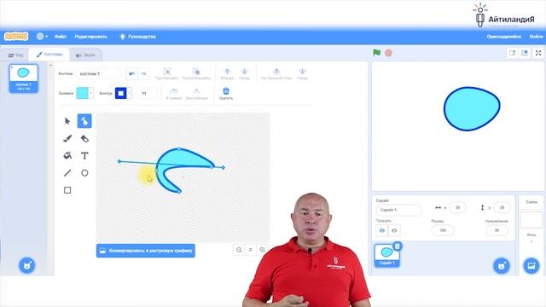The image size is (546, 307).
Task: Switch to the Звуки tab
Action: click(85, 55)
